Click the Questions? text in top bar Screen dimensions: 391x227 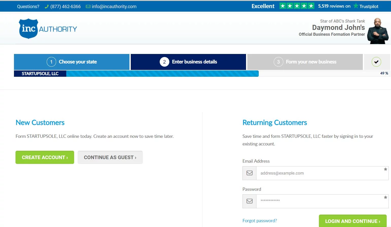(x=28, y=7)
